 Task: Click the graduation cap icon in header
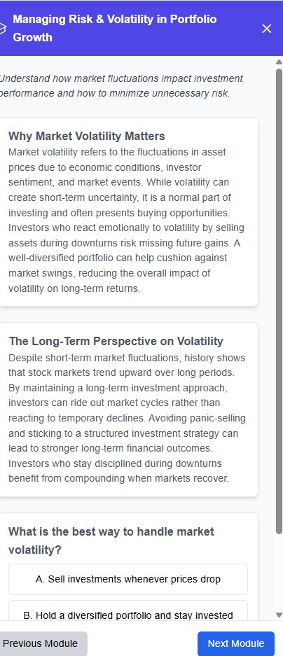point(2,29)
